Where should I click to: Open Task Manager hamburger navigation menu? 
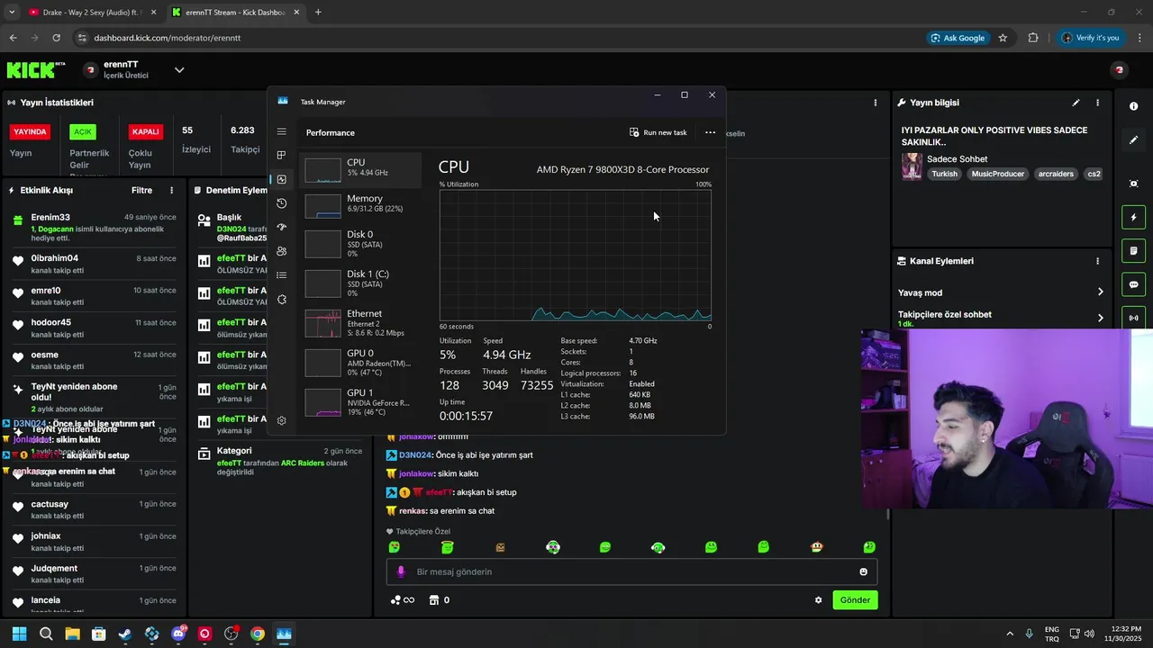[x=282, y=131]
